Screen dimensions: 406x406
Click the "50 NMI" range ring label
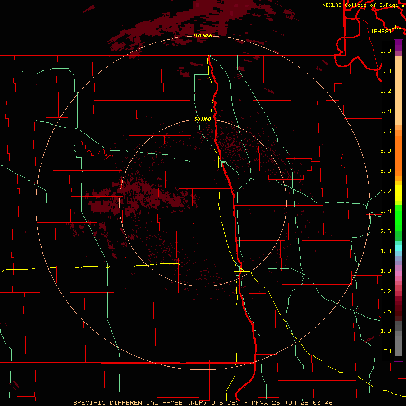click(203, 120)
